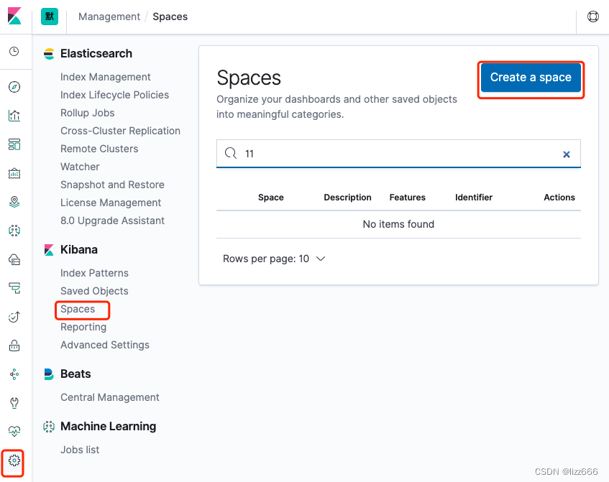Select the Management breadcrumb

109,16
